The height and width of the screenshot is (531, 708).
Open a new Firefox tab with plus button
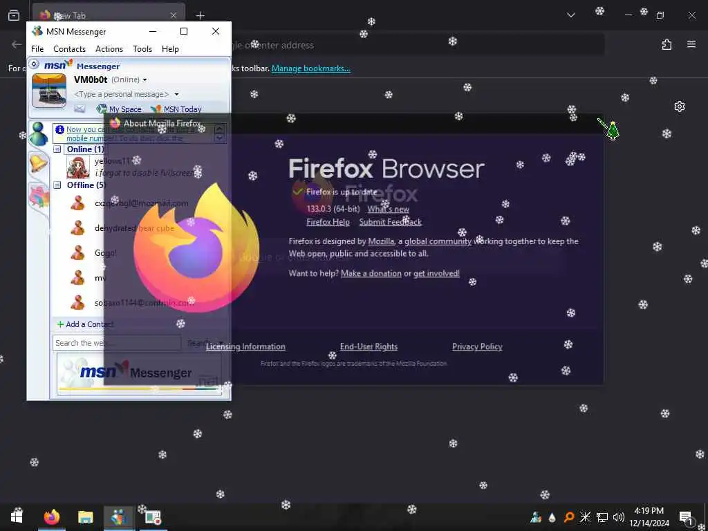200,15
